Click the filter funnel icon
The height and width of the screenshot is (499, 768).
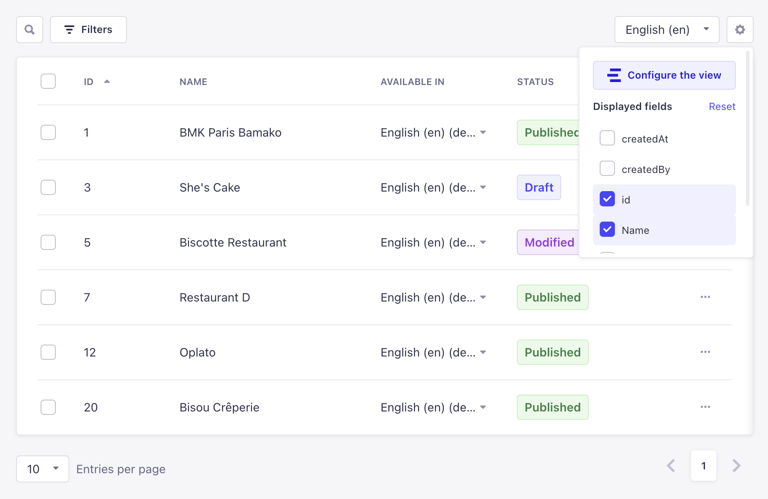(x=70, y=30)
